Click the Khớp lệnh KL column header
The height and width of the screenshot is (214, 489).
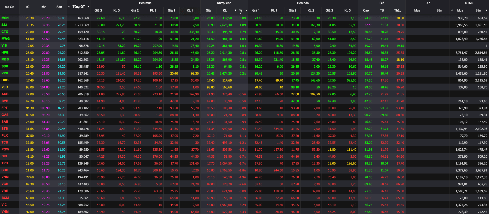[x=225, y=11]
